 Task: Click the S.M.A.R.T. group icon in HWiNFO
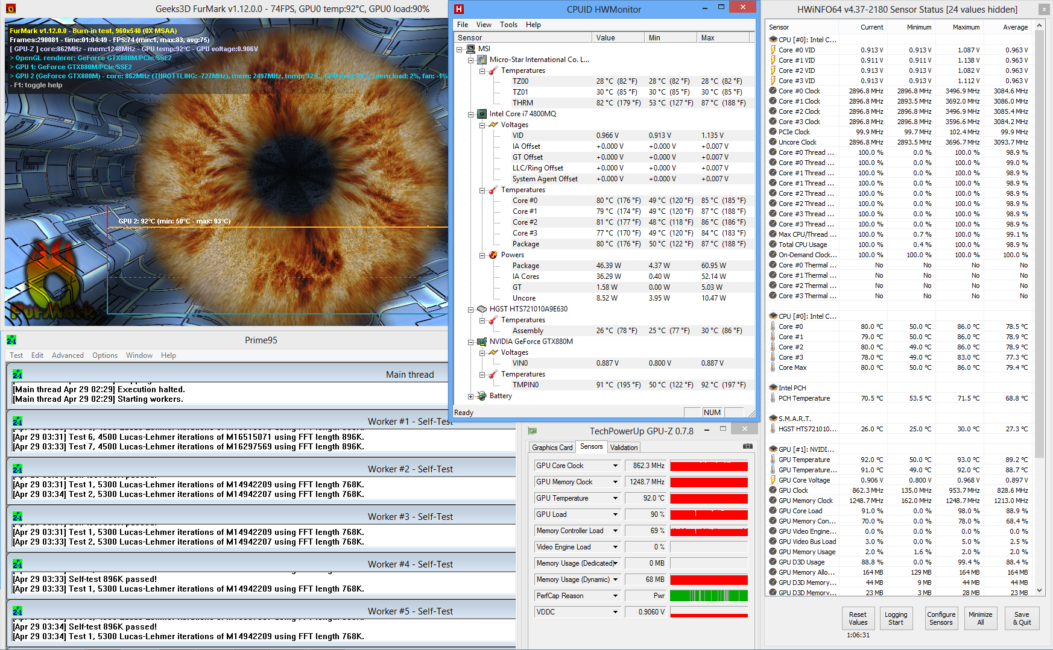pyautogui.click(x=773, y=419)
